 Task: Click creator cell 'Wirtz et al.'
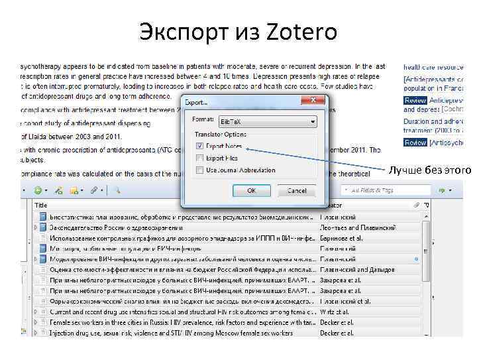tap(335, 312)
